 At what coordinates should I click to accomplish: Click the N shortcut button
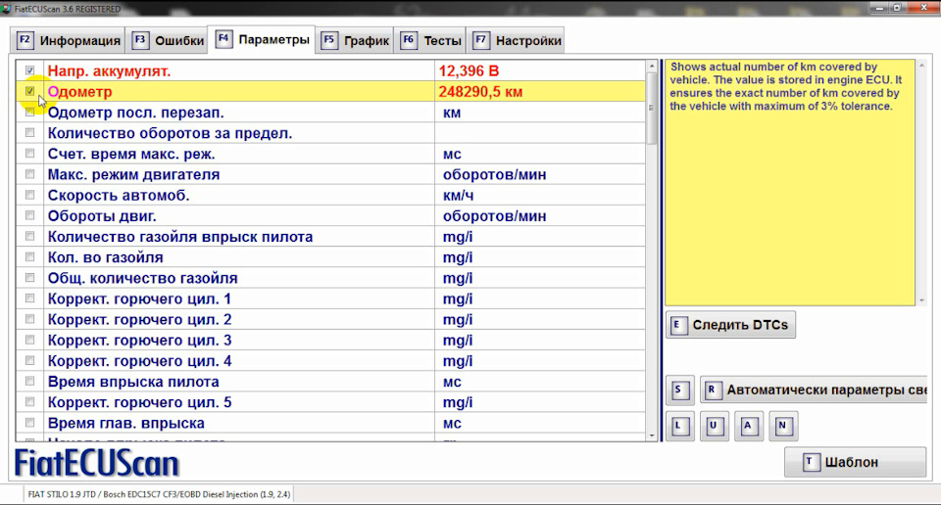[783, 426]
